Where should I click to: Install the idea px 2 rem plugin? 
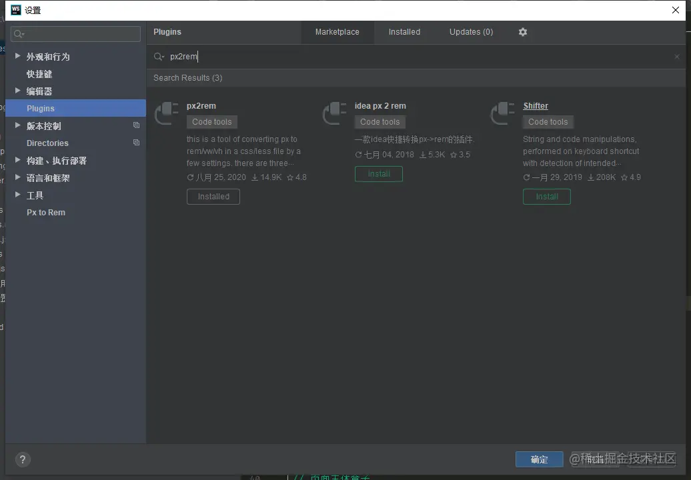[x=379, y=173]
